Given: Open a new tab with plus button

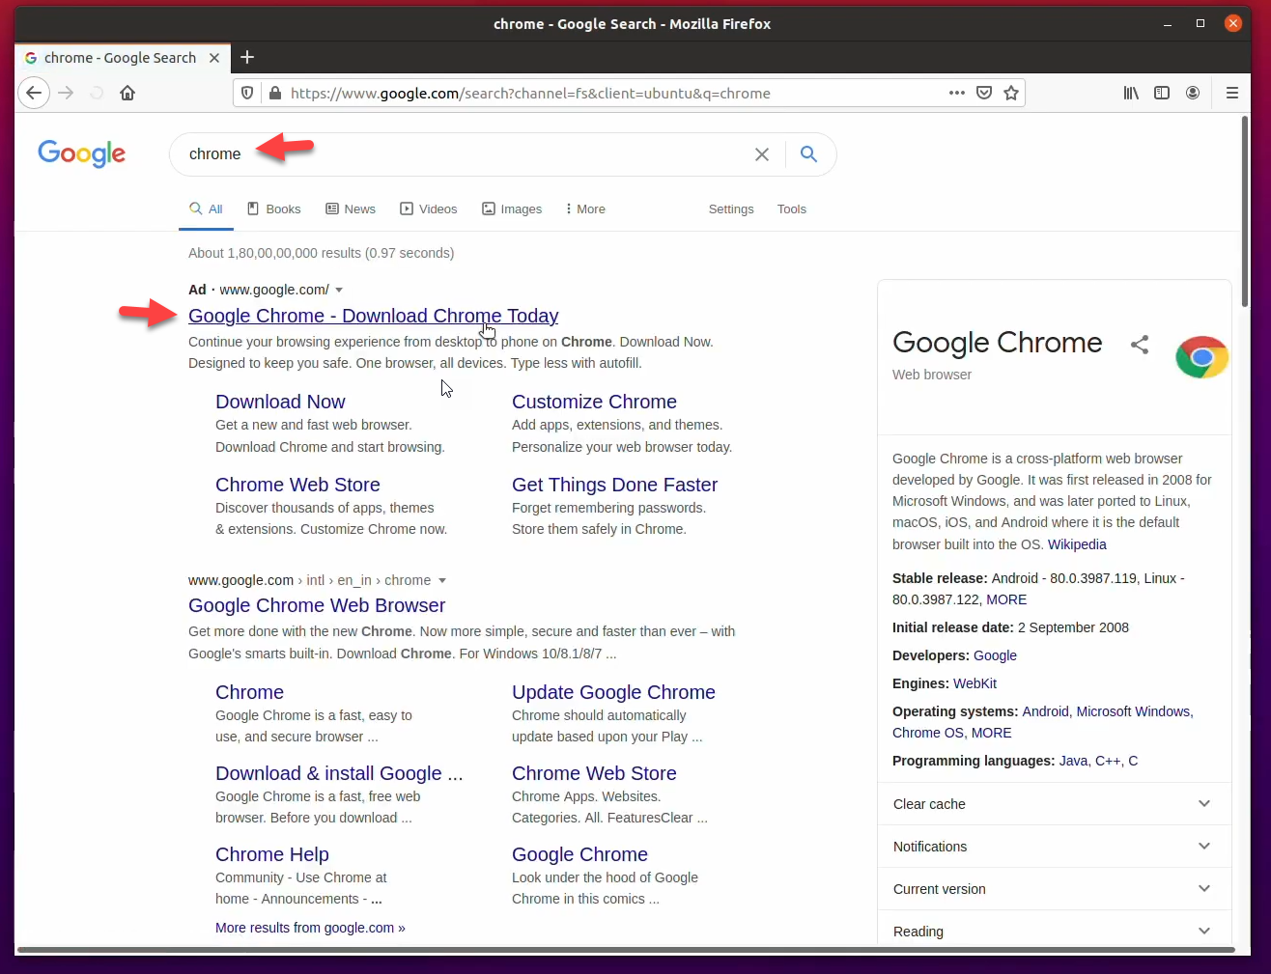Looking at the screenshot, I should [247, 58].
